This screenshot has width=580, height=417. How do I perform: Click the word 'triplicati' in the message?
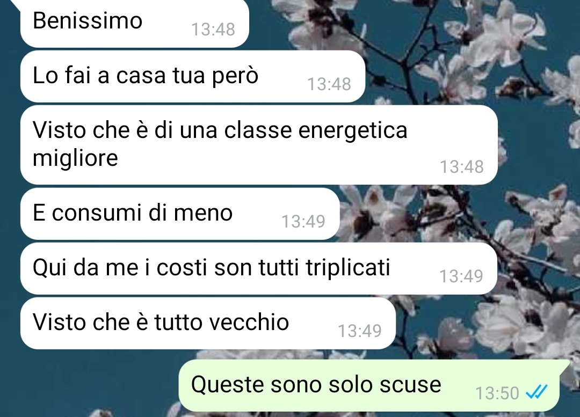click(348, 267)
